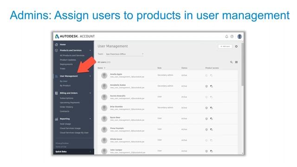Click Amelia Apple's avatar
This screenshot has width=297, height=167.
pos(104,75)
